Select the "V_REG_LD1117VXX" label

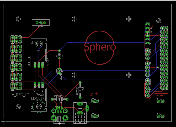pyautogui.click(x=28, y=95)
